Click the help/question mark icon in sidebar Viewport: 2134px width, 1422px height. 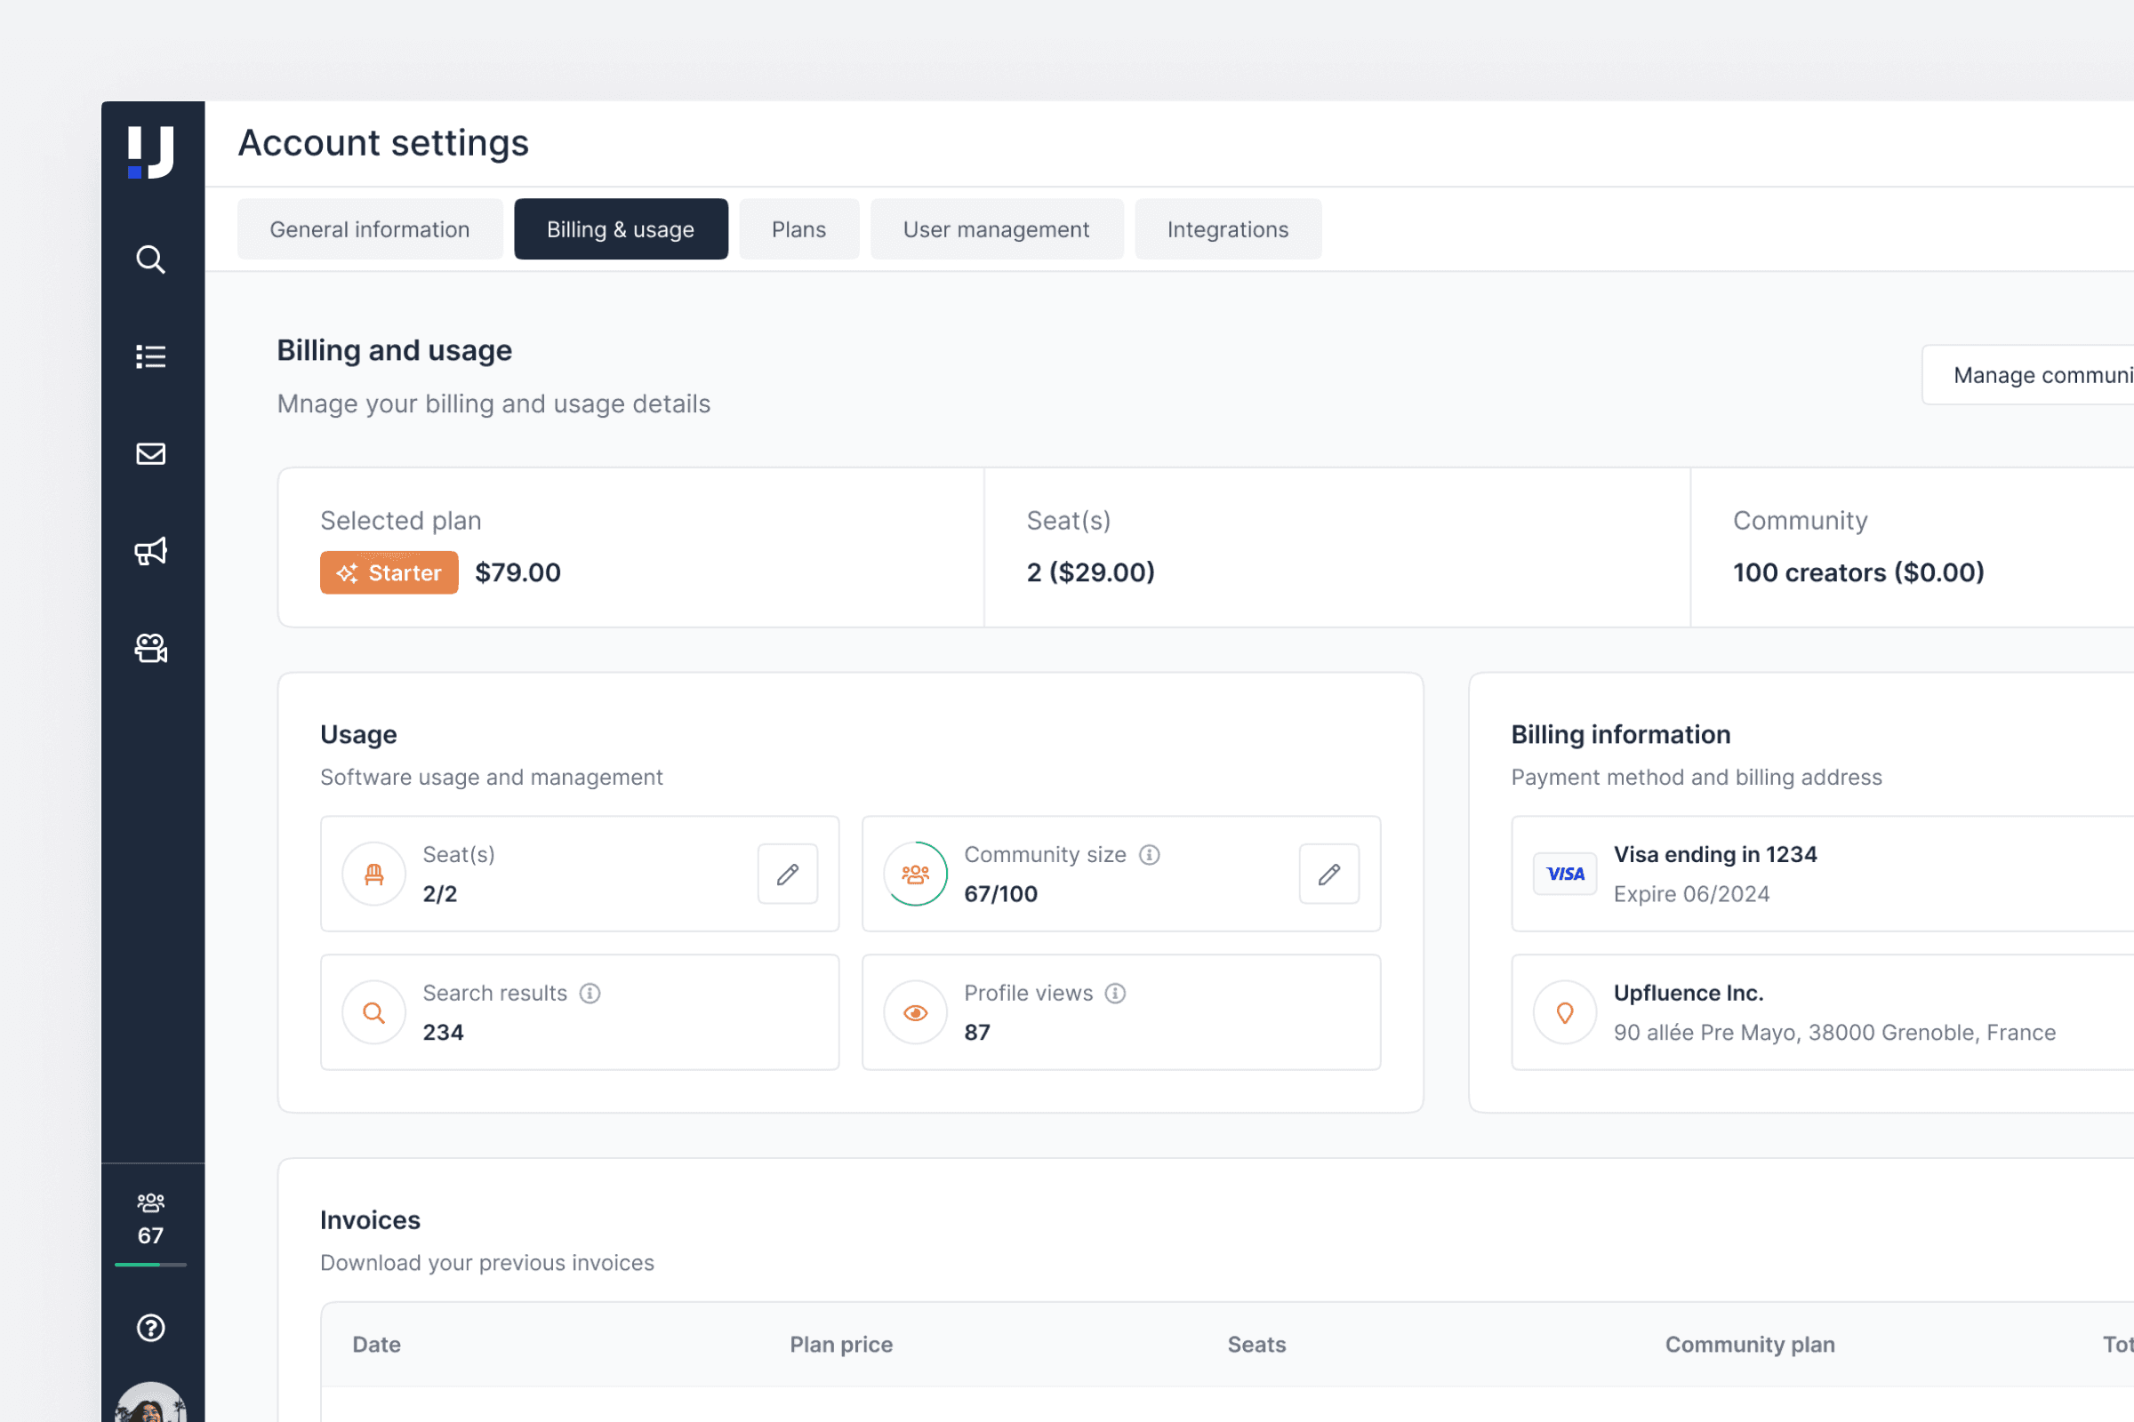pos(151,1329)
